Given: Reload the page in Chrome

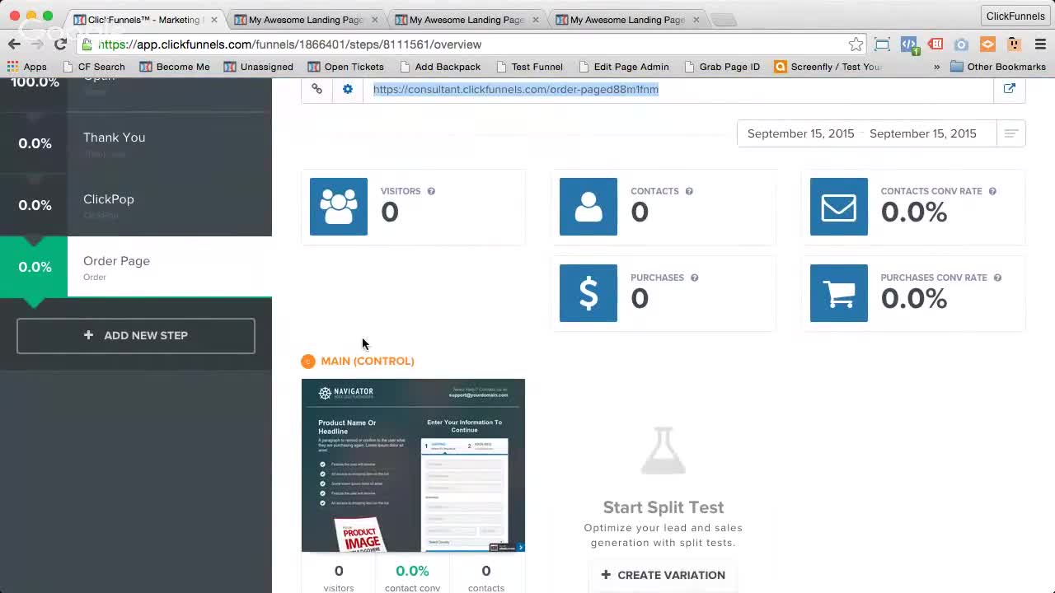Looking at the screenshot, I should click(60, 44).
